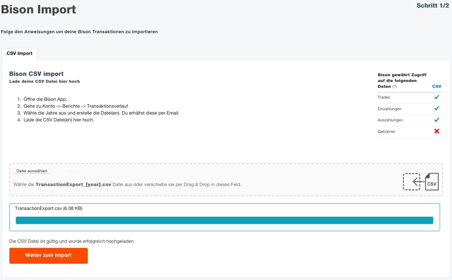Click the Bison Import page heading

38,9
